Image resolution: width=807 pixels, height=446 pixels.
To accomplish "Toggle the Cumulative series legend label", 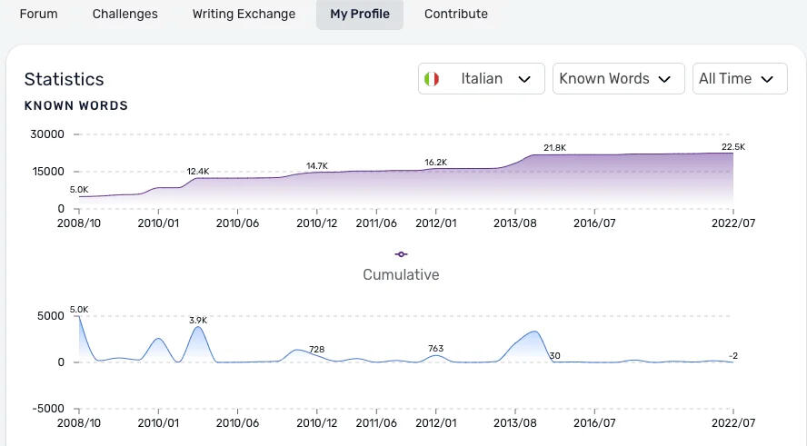I will [401, 274].
